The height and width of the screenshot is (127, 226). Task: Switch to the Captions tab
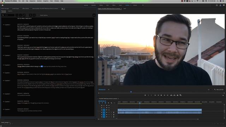point(10,11)
